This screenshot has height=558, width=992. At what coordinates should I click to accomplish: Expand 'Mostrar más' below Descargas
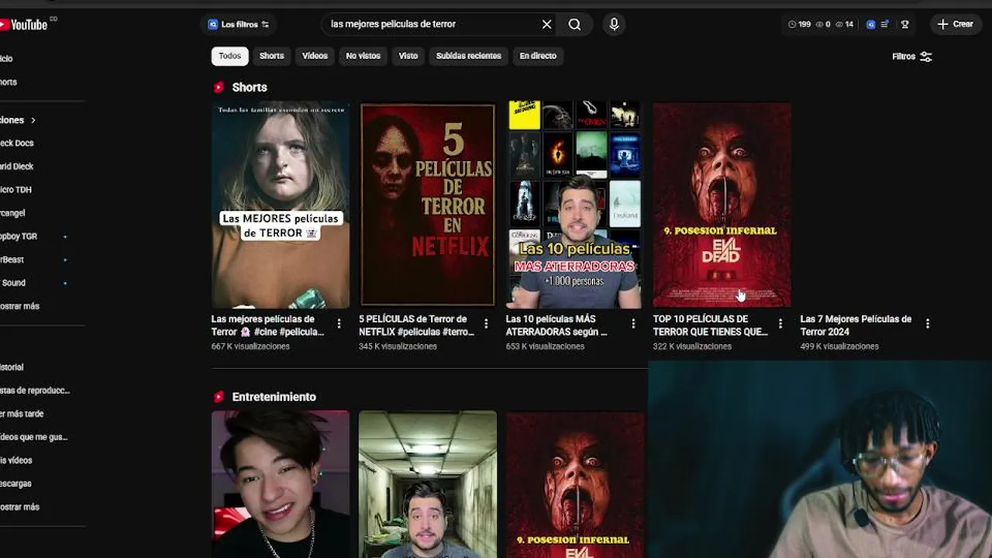click(x=20, y=507)
